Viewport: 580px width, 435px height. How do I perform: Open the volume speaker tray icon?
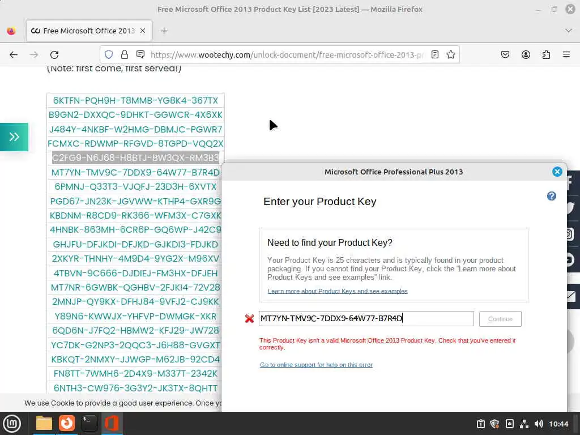[539, 424]
